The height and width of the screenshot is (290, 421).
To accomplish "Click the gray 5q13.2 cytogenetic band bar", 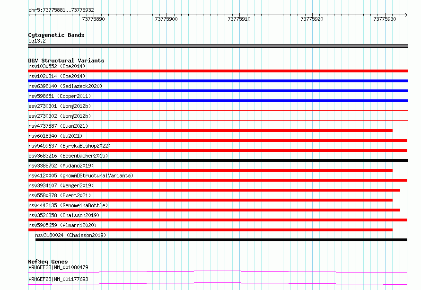I will [x=218, y=46].
